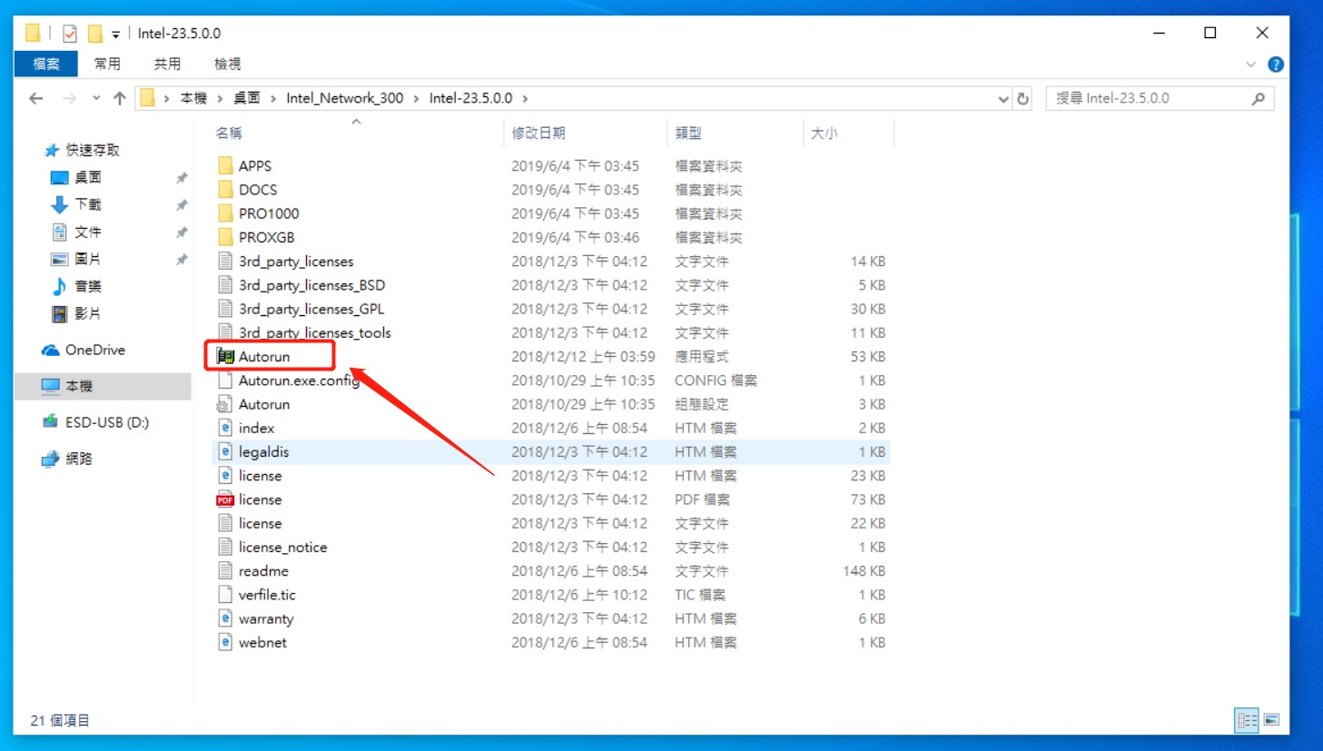The height and width of the screenshot is (751, 1323).
Task: Sort by the 修改日期 column header
Action: click(x=538, y=133)
